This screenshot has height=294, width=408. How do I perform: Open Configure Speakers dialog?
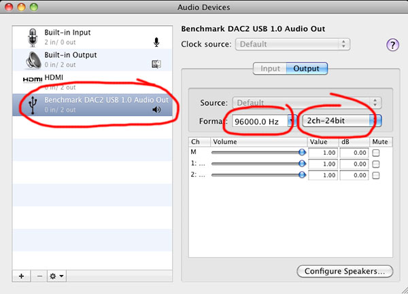pos(345,271)
